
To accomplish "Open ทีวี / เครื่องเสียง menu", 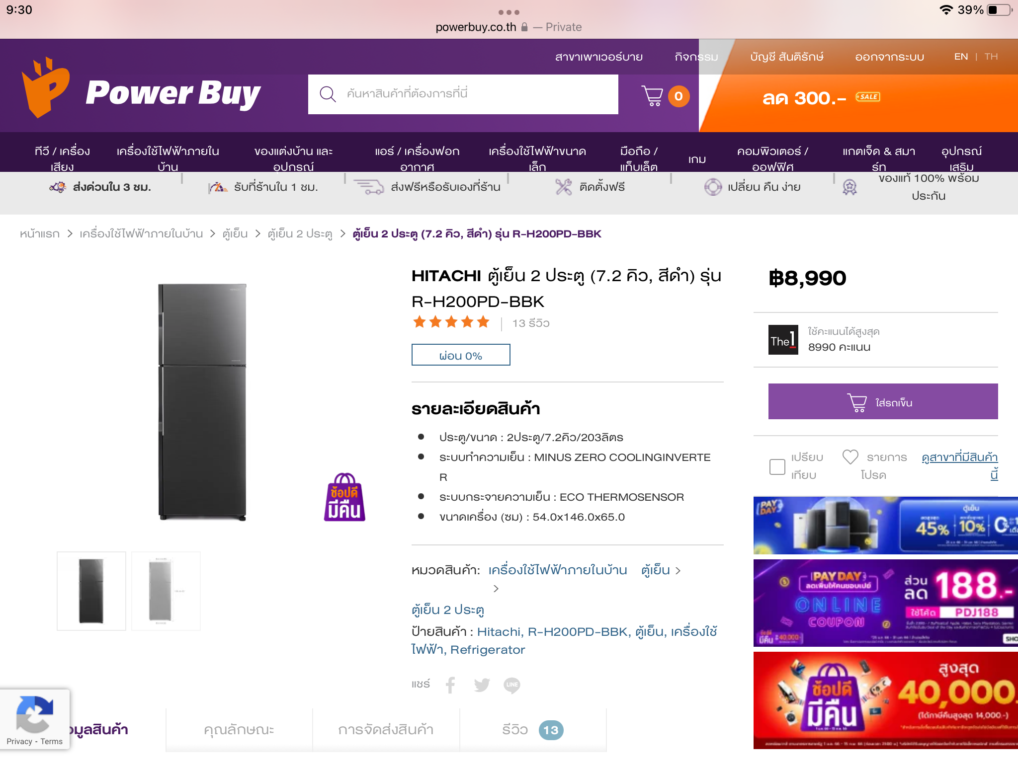I will pos(62,158).
